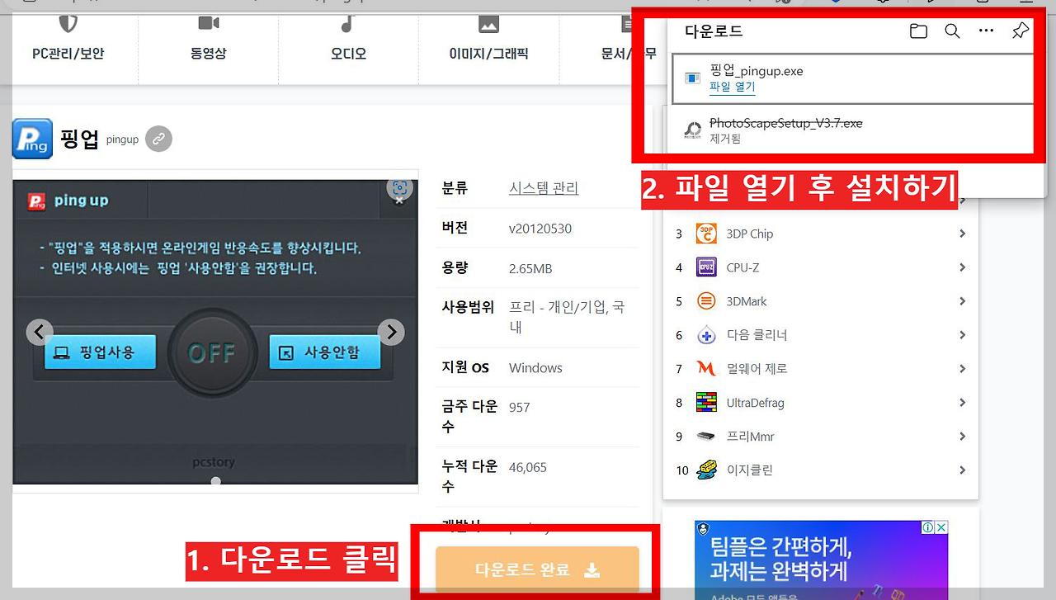The height and width of the screenshot is (600, 1056).
Task: Open the 동영상 category
Action: [208, 54]
